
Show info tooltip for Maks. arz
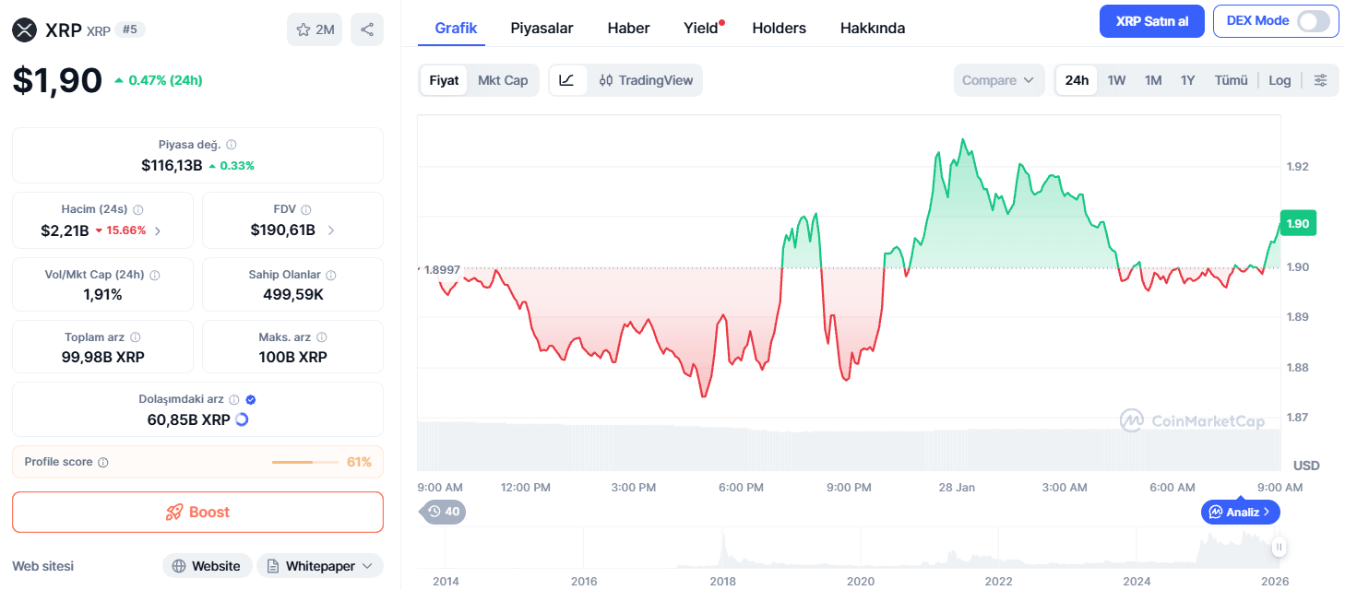point(321,337)
